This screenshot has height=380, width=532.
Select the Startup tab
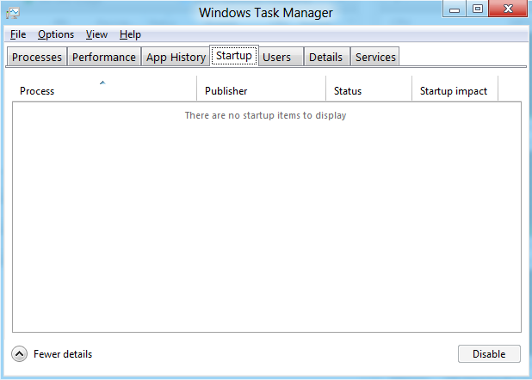[234, 56]
